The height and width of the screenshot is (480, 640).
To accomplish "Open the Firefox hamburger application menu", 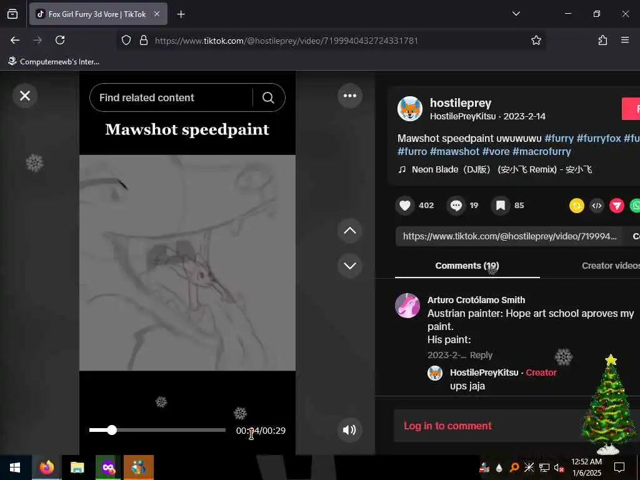I will 625,40.
